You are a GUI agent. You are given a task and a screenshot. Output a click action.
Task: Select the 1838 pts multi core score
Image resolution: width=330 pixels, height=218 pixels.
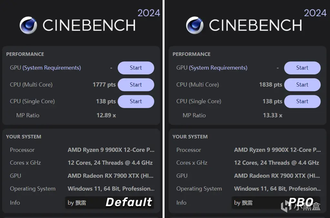click(270, 85)
